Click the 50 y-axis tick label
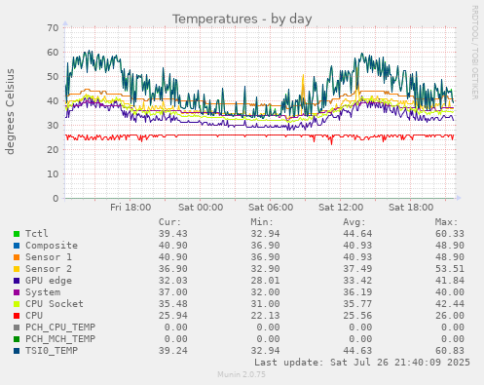This screenshot has height=385, width=484. click(53, 77)
